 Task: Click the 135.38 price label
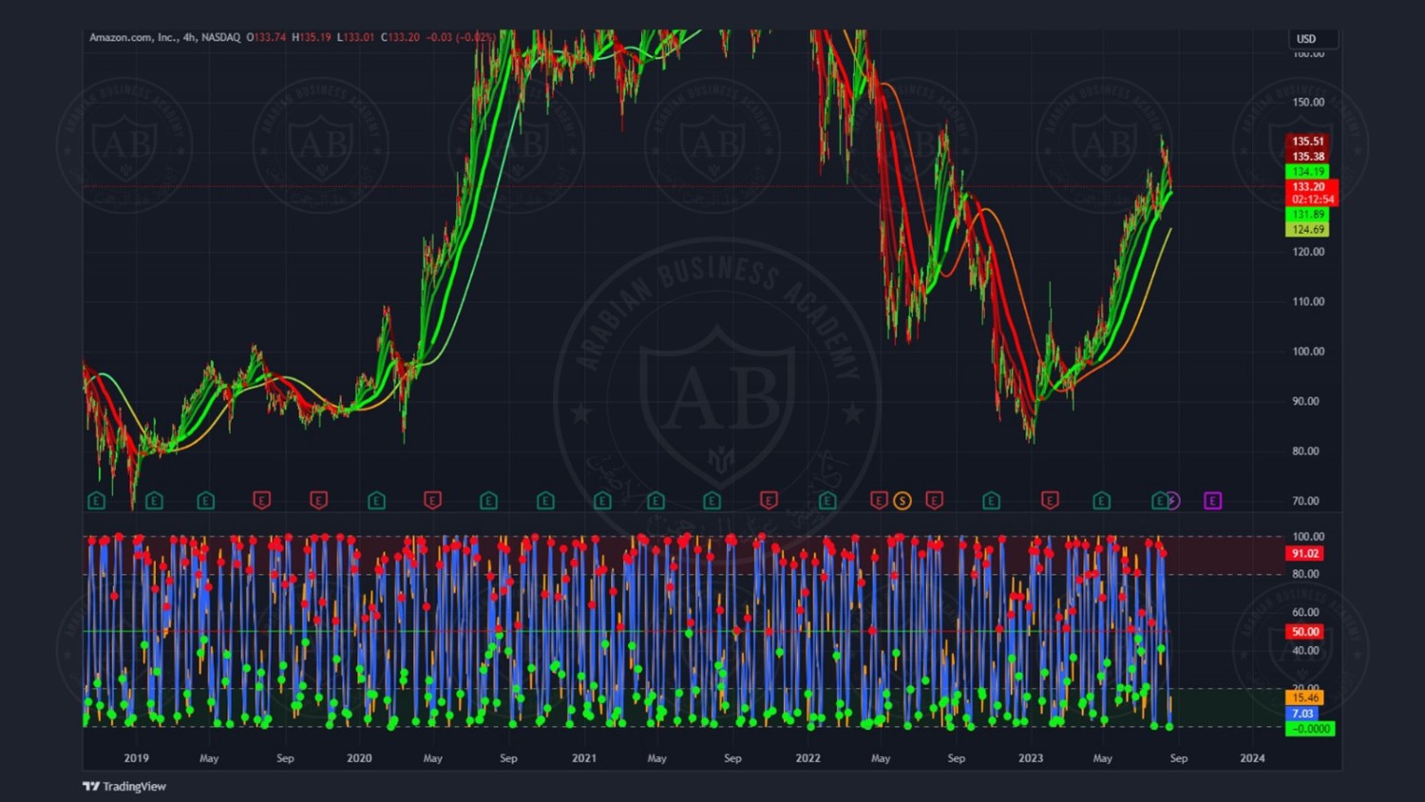(x=1308, y=156)
